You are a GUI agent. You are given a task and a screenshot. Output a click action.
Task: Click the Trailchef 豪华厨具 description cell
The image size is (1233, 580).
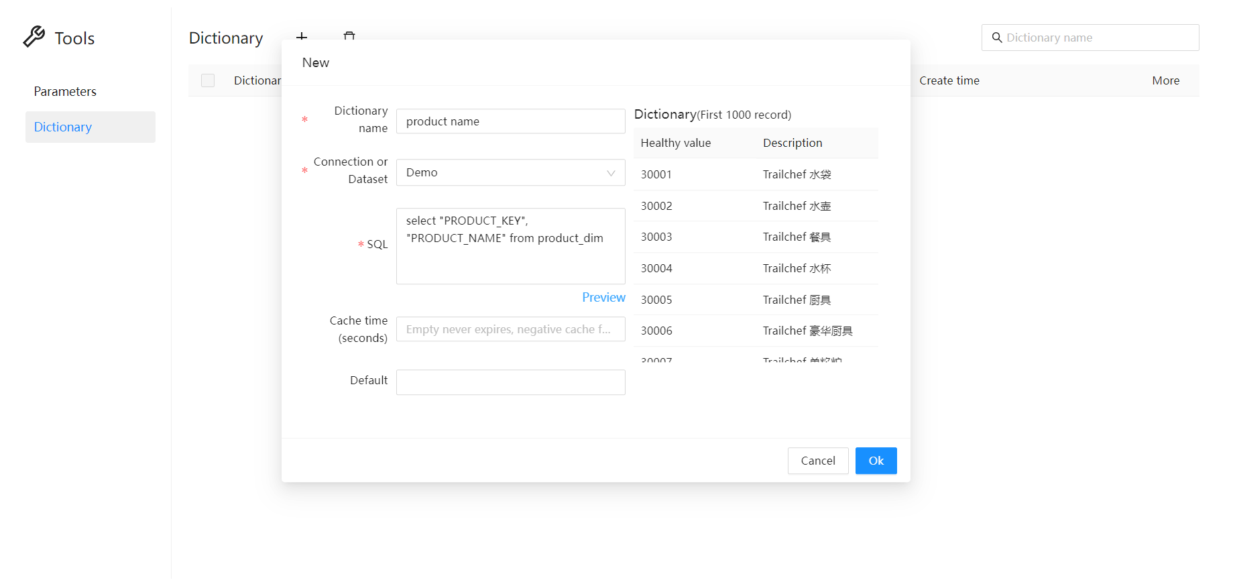point(808,331)
